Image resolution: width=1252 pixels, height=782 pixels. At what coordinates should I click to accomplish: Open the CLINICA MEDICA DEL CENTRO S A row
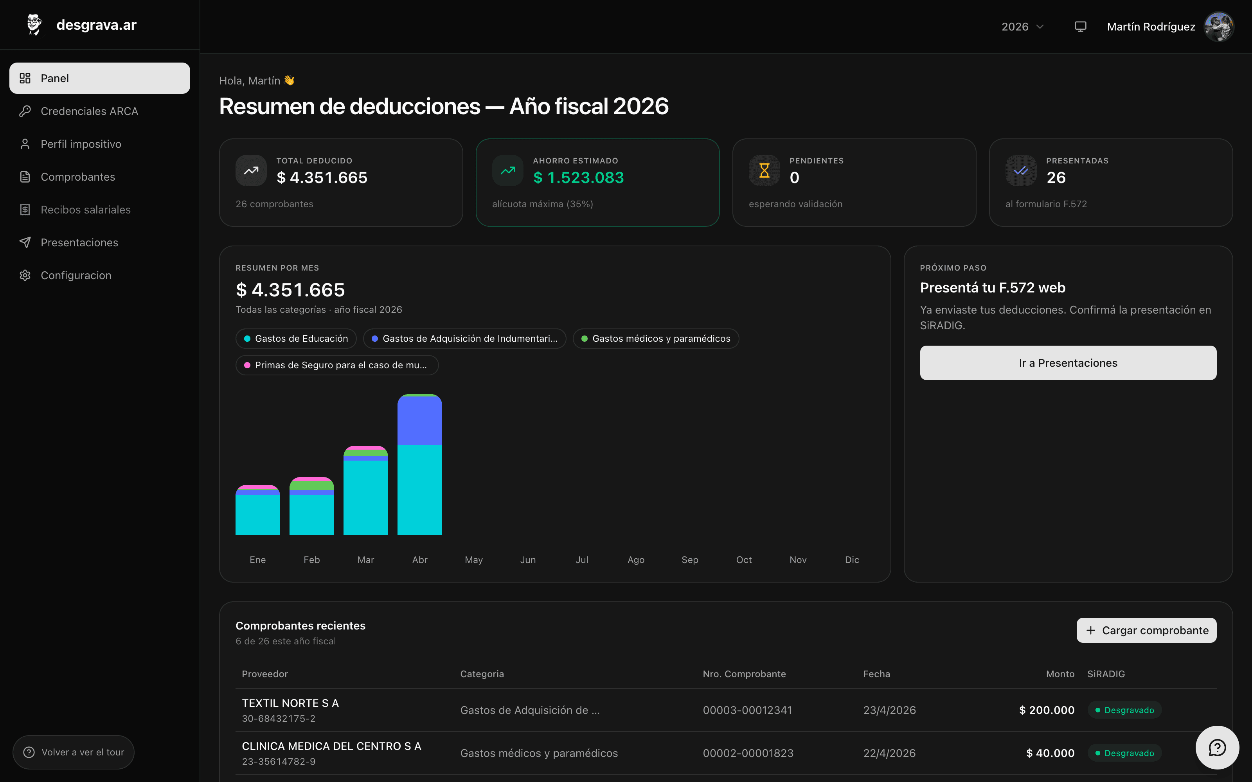pos(726,753)
